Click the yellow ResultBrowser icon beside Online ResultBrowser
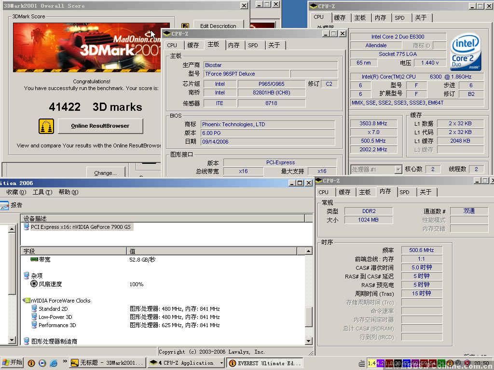Viewport: 494px width, 370px height. pos(46,126)
